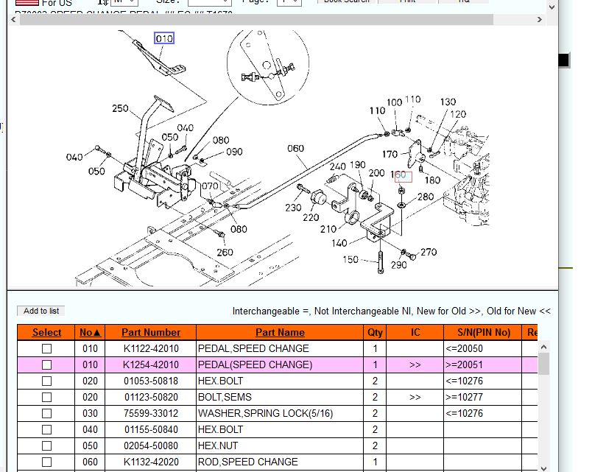
Task: Click the 140 bracket callout label
Action: (339, 243)
